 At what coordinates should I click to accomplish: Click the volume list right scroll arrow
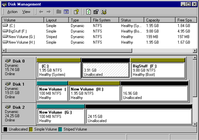[x=195, y=50]
